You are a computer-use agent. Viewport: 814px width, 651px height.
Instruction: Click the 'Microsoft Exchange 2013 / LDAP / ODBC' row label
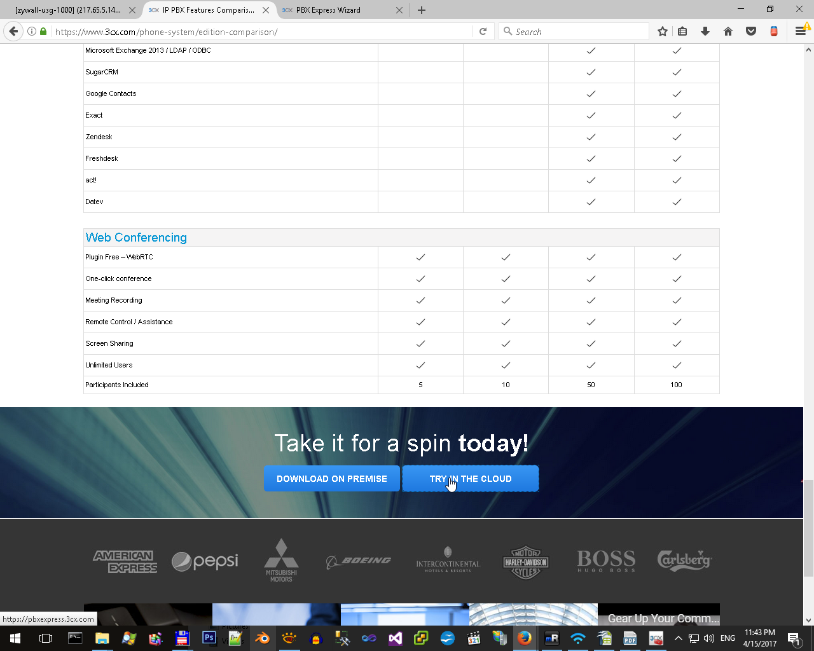(148, 50)
